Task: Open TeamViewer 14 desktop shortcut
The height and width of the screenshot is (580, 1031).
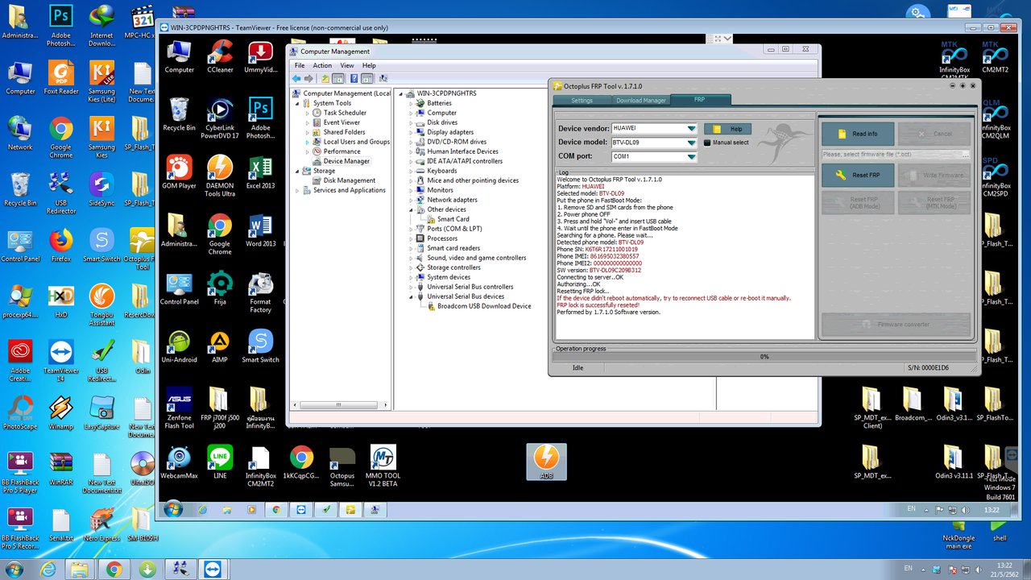Action: [x=61, y=361]
